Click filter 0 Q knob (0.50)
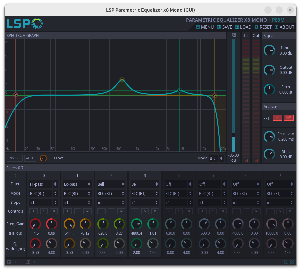The height and width of the screenshot is (271, 301). pyautogui.click(x=35, y=244)
